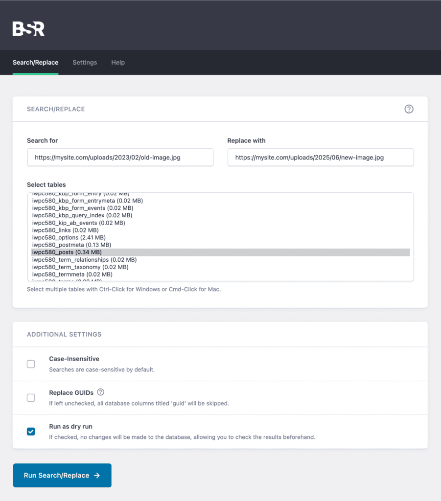
Task: Click the Run Search/Replace button
Action: pos(62,475)
